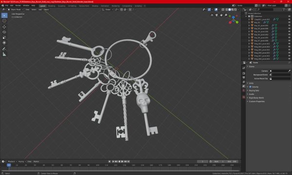Select the Select Box tool
The width and height of the screenshot is (292, 175).
coord(4,16)
